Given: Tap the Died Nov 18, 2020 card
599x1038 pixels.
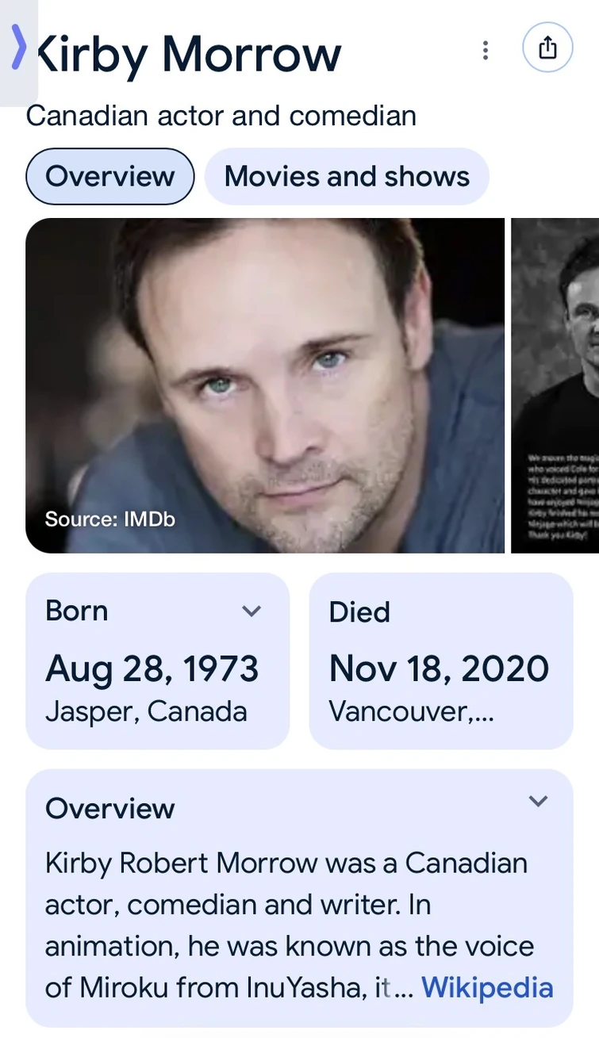Looking at the screenshot, I should (440, 661).
